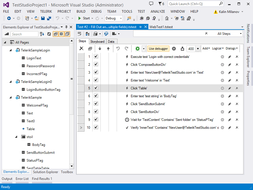Pin the Elements Explorer panel
Viewport: 253px width, 190px height.
coord(66,27)
